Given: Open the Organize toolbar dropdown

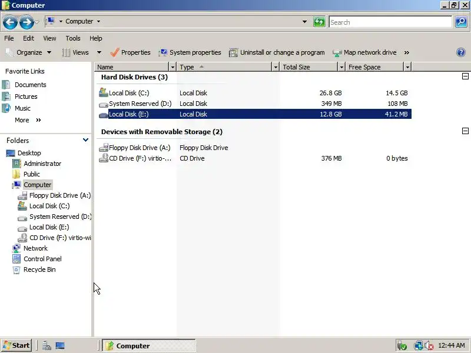Looking at the screenshot, I should 29,52.
